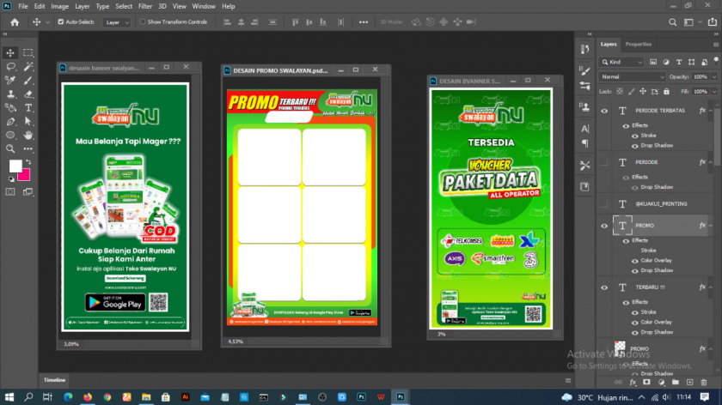Collapse effects of selected PROMO text layer

pos(711,226)
